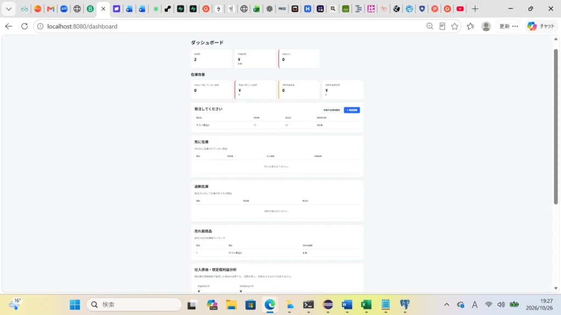Image resolution: width=561 pixels, height=315 pixels.
Task: Switch to Microsoft Edge in the taskbar
Action: click(x=270, y=305)
